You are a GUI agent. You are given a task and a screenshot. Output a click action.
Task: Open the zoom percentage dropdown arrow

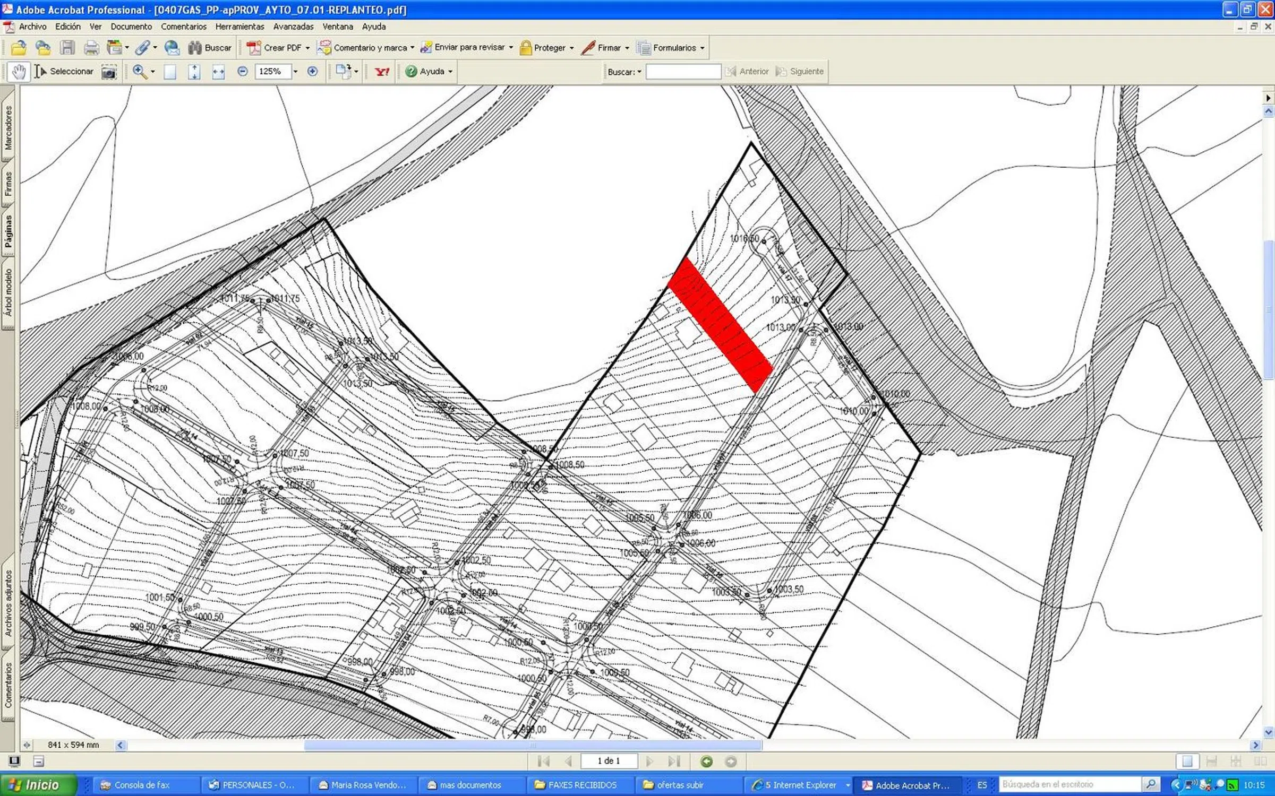pyautogui.click(x=296, y=72)
